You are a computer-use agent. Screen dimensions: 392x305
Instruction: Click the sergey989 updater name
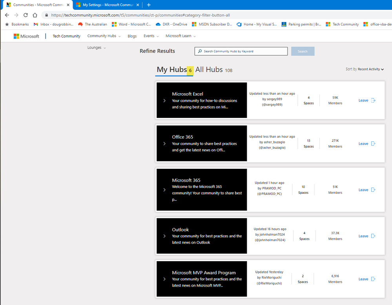click(x=275, y=99)
